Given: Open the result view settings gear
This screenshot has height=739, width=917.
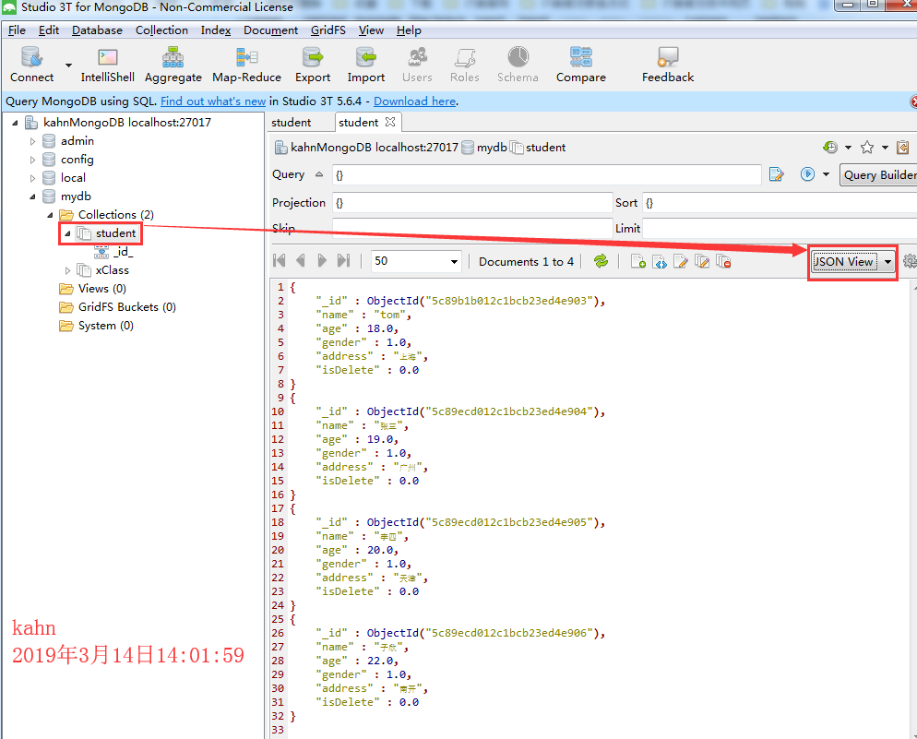Looking at the screenshot, I should [x=910, y=261].
